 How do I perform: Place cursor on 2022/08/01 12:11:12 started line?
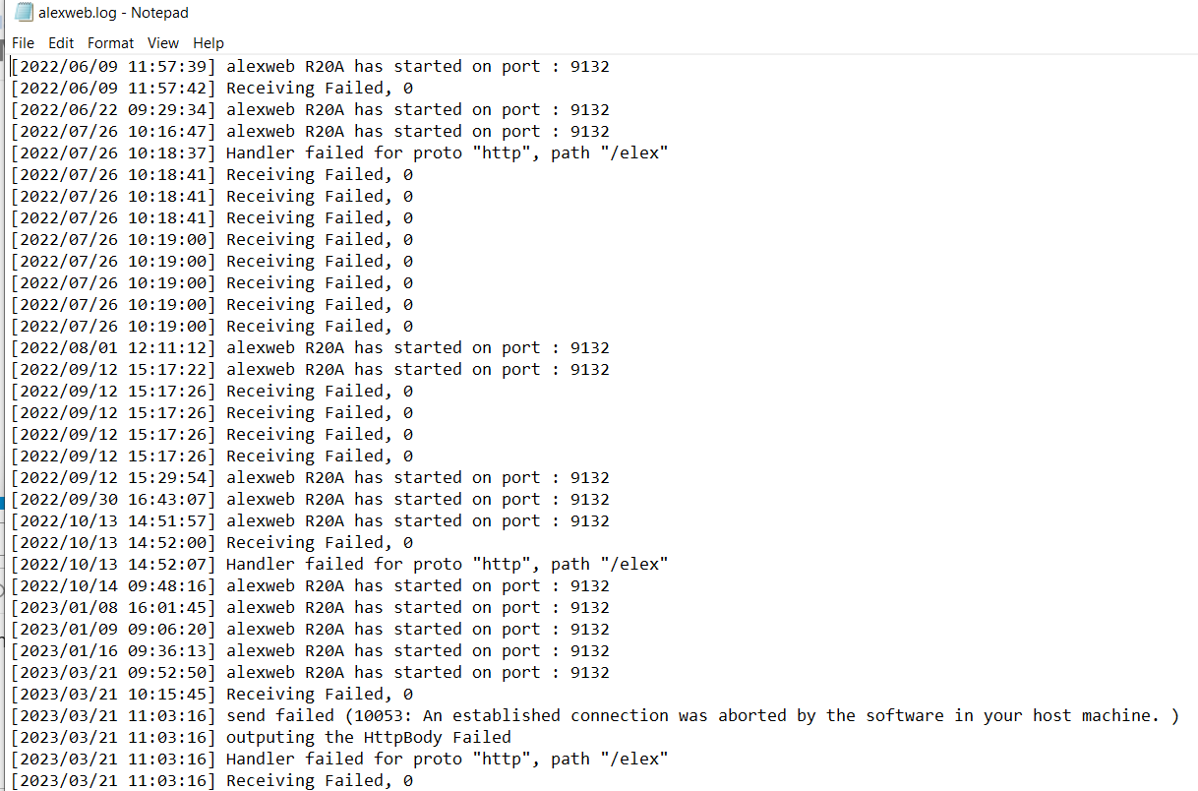[310, 348]
